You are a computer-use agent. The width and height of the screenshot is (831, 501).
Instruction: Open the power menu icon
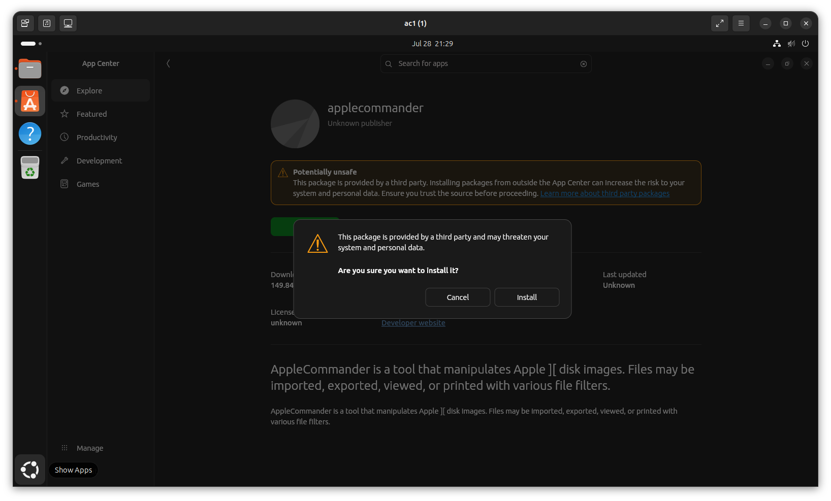(805, 44)
